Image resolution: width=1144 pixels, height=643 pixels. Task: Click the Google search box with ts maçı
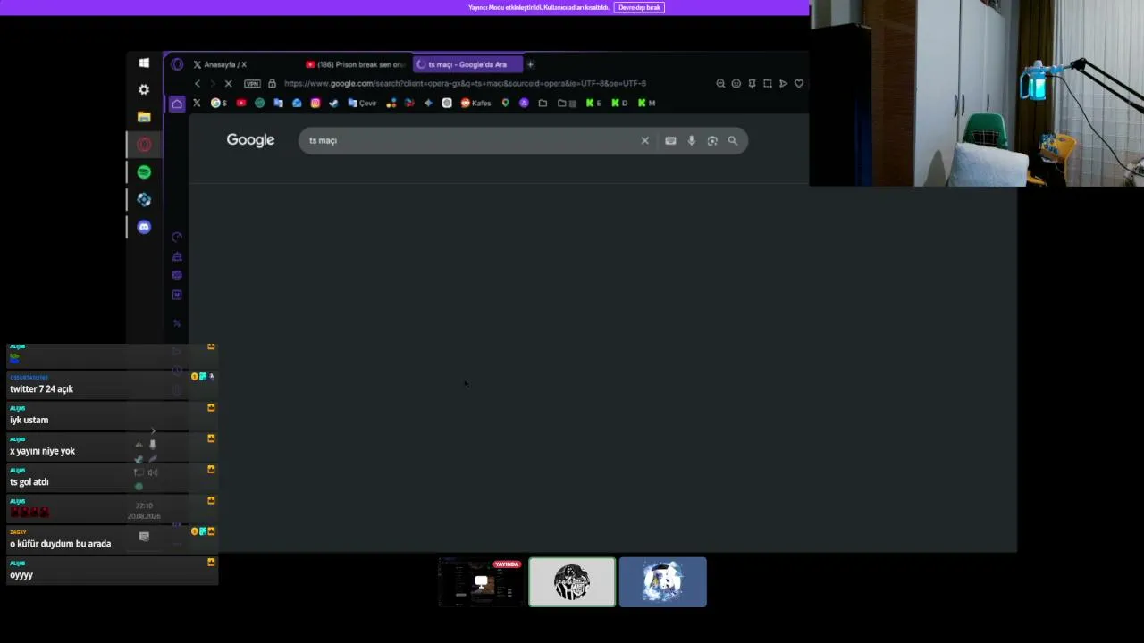click(x=523, y=141)
